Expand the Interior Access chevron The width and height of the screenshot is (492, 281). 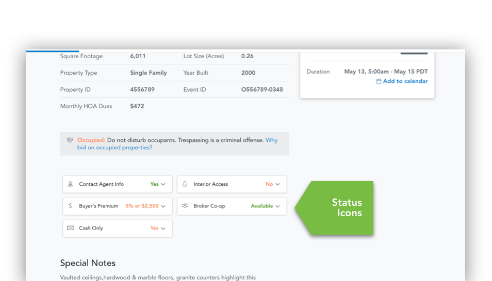277,184
